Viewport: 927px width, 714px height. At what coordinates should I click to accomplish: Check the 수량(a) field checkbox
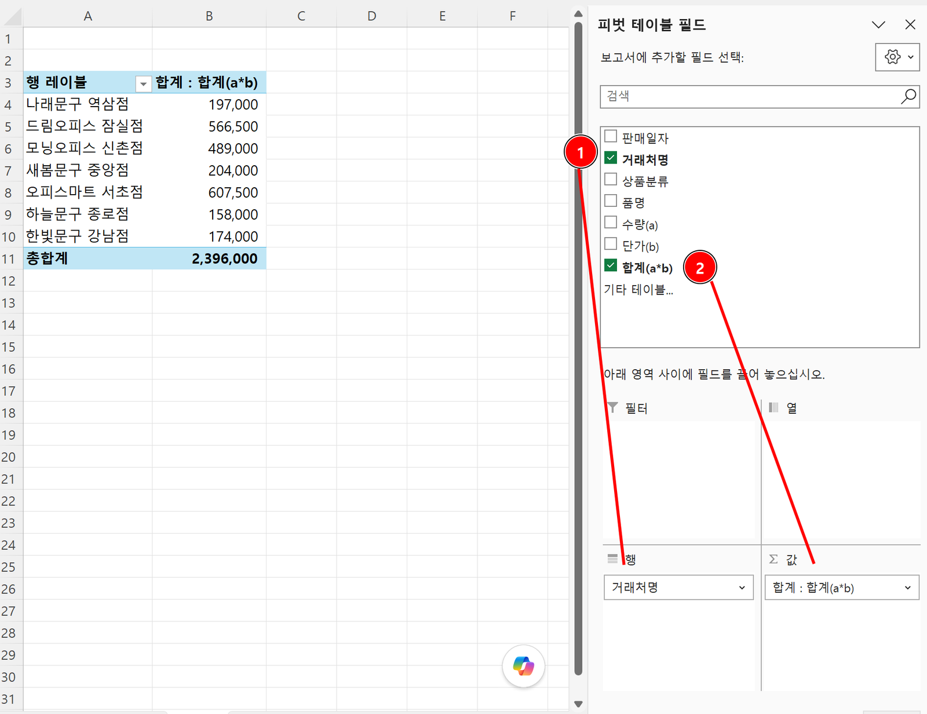coord(611,223)
